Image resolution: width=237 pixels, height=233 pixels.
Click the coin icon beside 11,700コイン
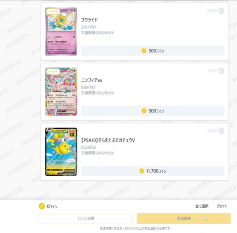click(x=142, y=171)
